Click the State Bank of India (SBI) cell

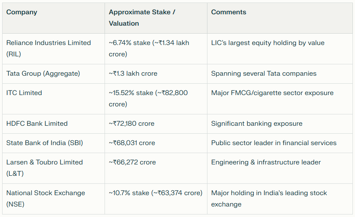coord(45,143)
